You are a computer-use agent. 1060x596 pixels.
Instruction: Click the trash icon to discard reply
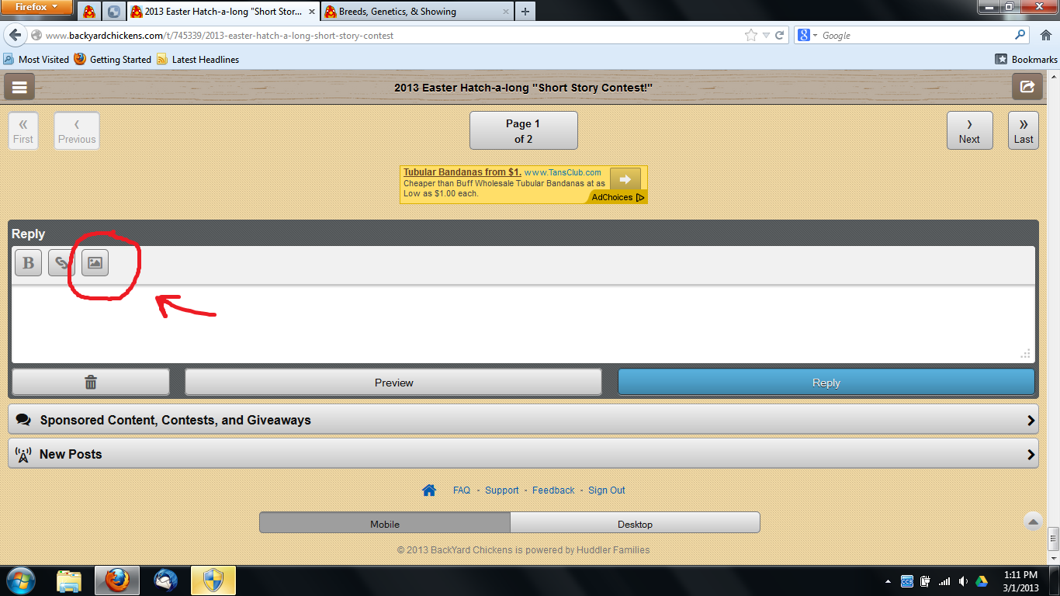coord(91,382)
